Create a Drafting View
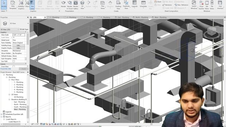 pyautogui.click(x=118, y=5)
